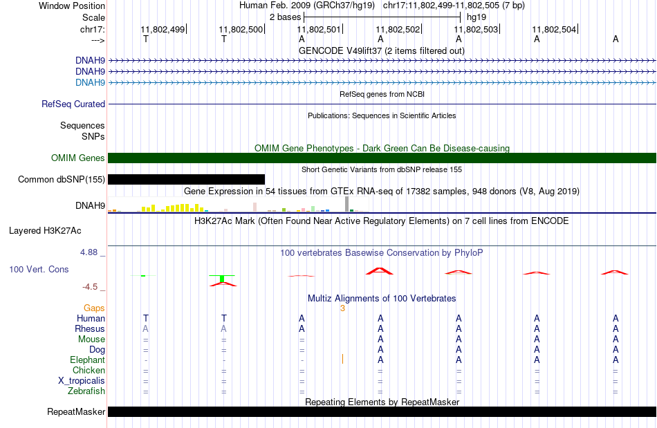Click the green PhyloP bar at second base
This screenshot has height=428, width=657.
tap(222, 278)
